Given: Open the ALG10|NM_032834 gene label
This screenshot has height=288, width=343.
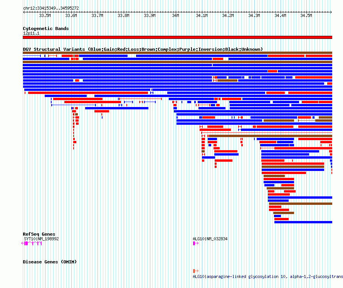Looking at the screenshot, I should pos(210,239).
